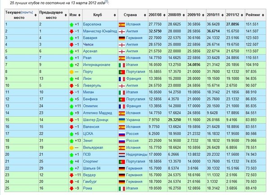Click the France flag in Лион row
This screenshot has width=272, height=195.
point(122,79)
